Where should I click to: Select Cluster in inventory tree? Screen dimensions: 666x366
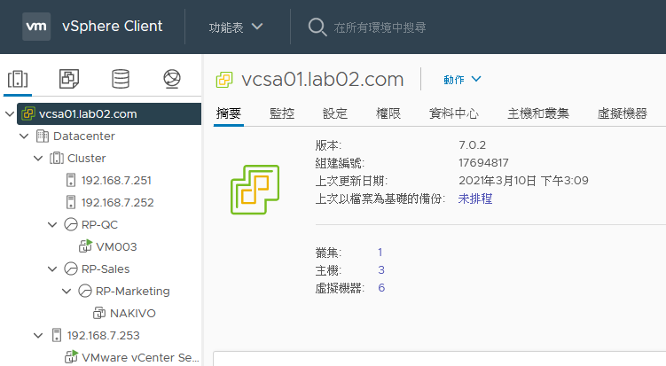(x=87, y=159)
